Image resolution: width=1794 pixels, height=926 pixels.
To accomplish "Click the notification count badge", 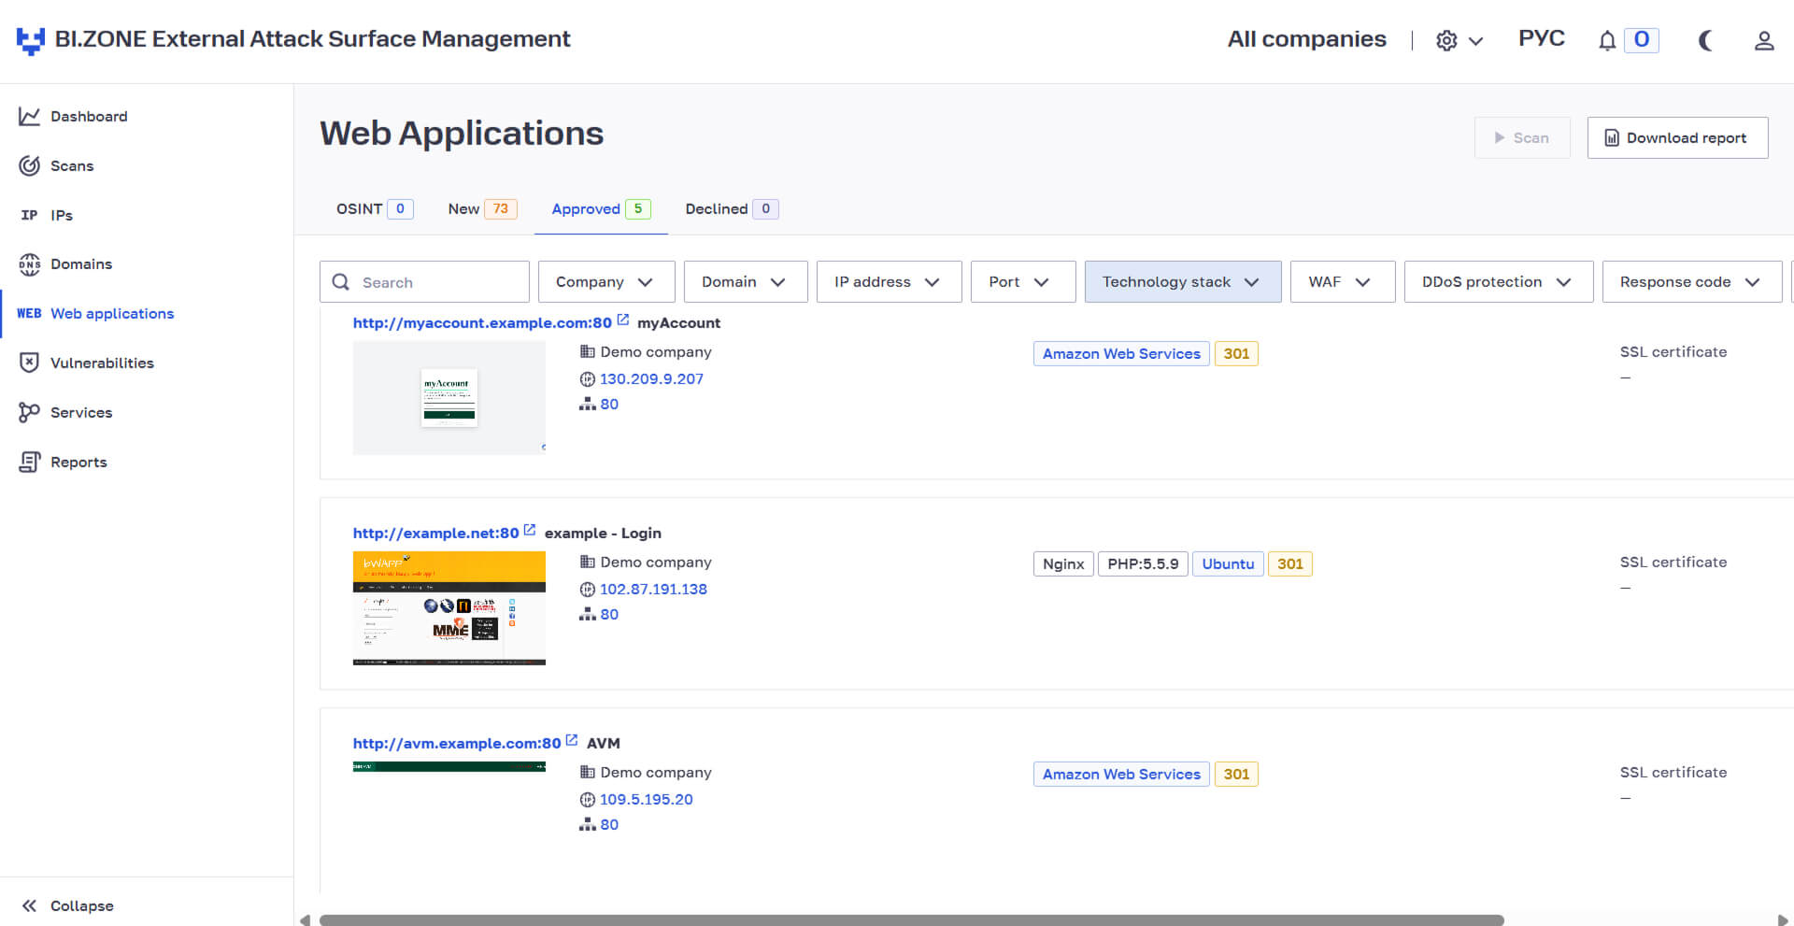I will coord(1642,39).
